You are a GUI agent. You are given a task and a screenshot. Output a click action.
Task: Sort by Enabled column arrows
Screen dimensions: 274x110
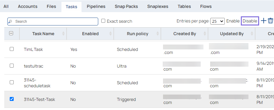[110, 34]
